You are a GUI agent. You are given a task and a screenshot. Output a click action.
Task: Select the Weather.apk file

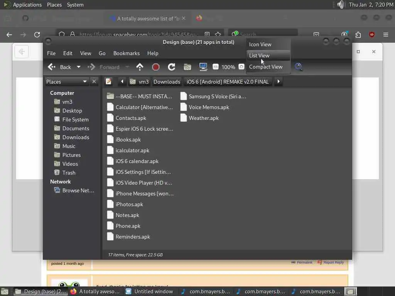(199, 118)
